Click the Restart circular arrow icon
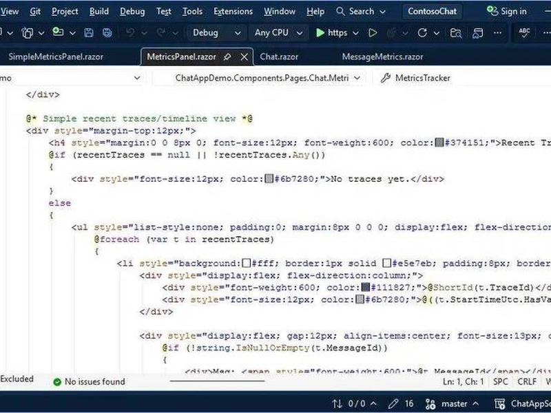This screenshot has height=413, width=551. point(422,32)
